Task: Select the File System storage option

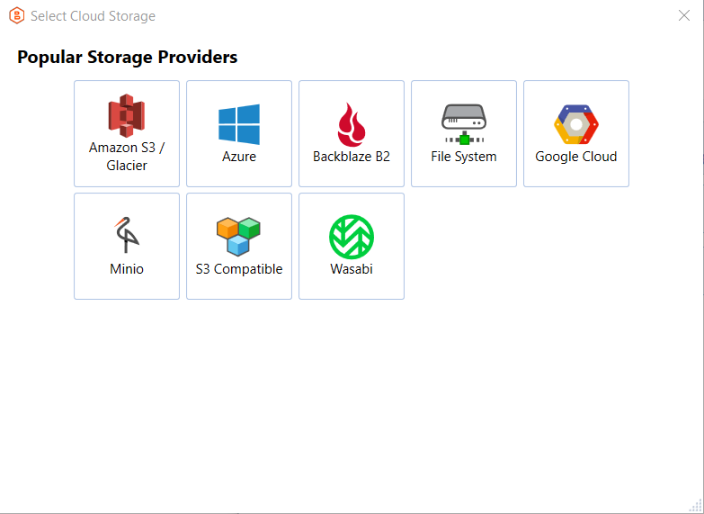Action: pos(464,133)
